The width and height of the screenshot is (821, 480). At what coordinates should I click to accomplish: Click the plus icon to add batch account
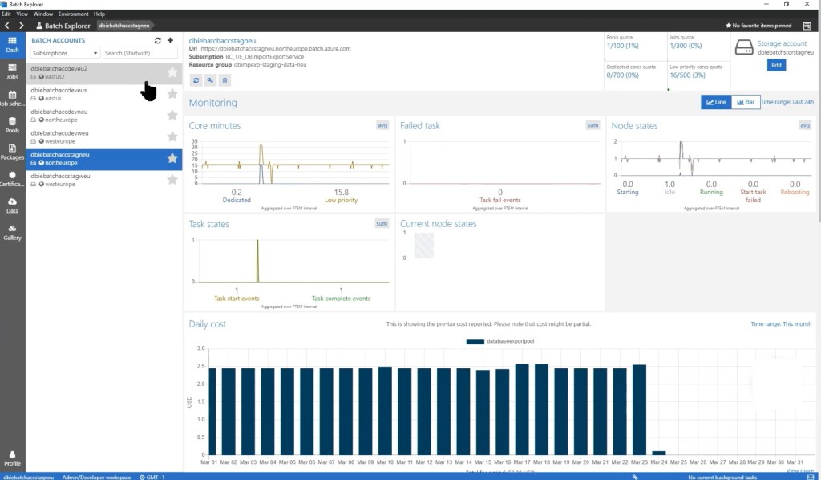(170, 40)
